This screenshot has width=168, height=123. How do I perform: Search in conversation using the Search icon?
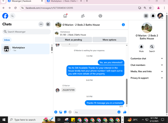pyautogui.click(x=152, y=47)
